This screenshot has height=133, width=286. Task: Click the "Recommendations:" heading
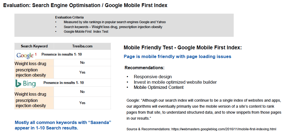coord(144,68)
